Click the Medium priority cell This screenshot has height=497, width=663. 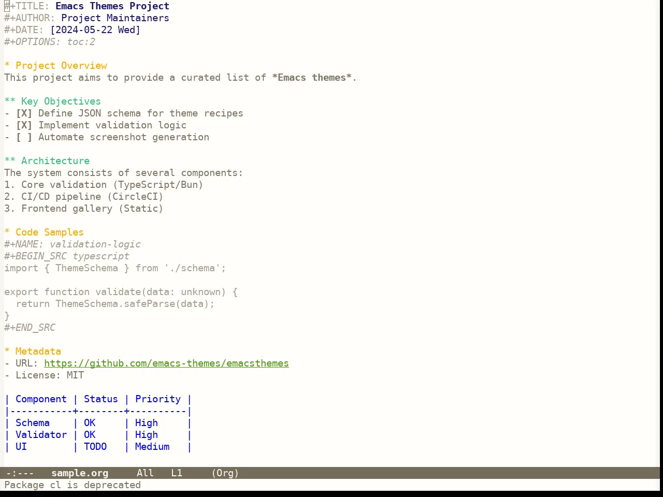(x=152, y=447)
